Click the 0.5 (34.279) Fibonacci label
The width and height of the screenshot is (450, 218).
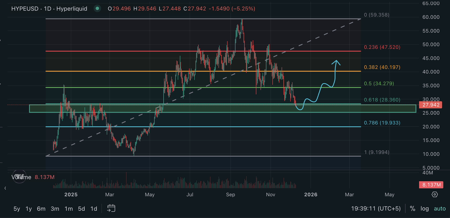(x=379, y=83)
